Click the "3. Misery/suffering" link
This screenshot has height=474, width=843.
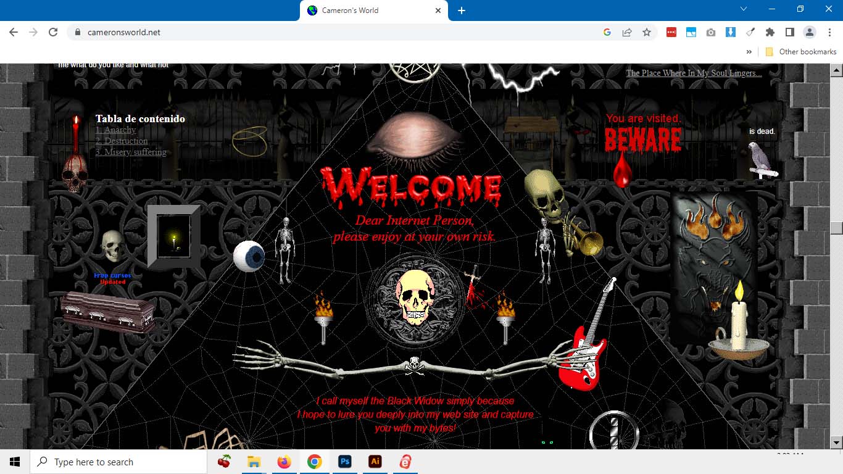[131, 152]
